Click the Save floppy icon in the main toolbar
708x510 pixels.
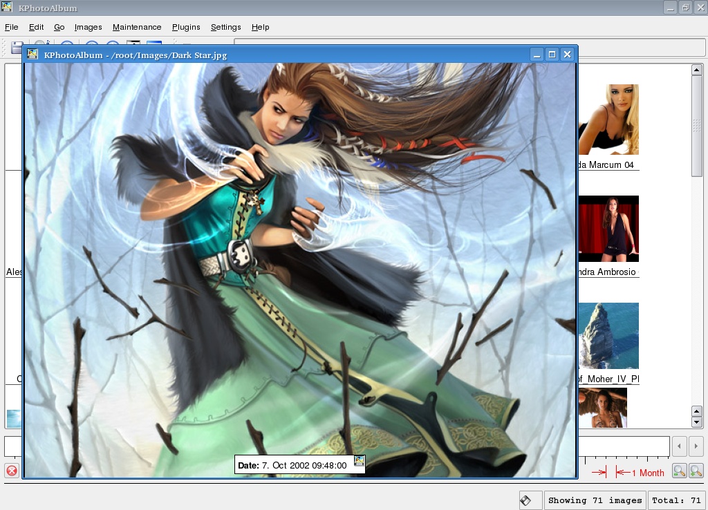pos(17,46)
